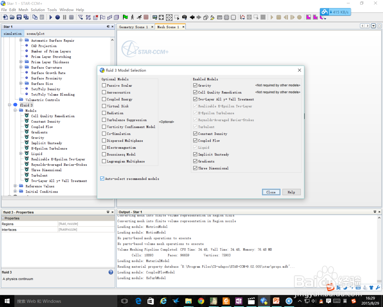Click the field function fx icon
Screen dimensions: 383x307
(213, 17)
